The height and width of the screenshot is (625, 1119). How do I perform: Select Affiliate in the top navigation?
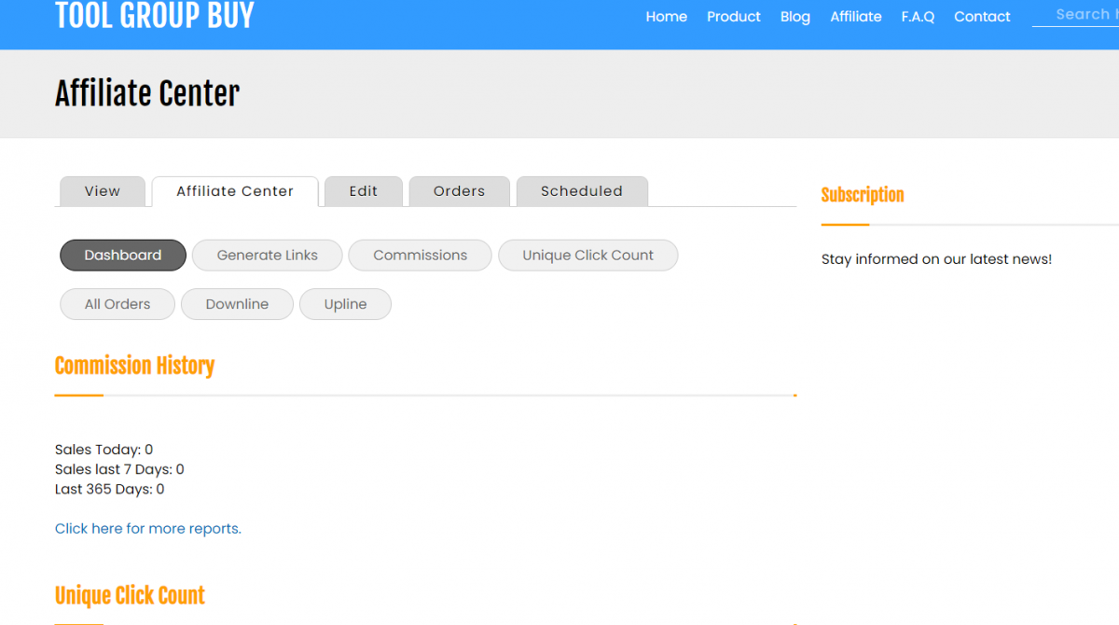click(855, 17)
